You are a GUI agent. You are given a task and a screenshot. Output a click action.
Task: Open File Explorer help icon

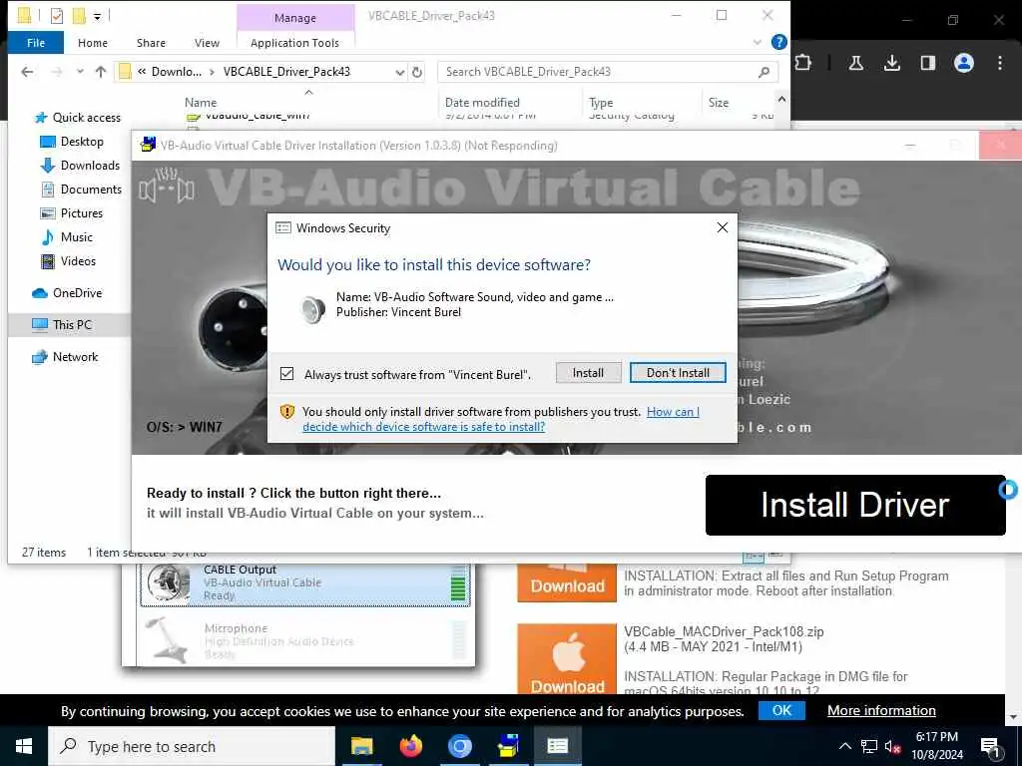click(x=778, y=42)
